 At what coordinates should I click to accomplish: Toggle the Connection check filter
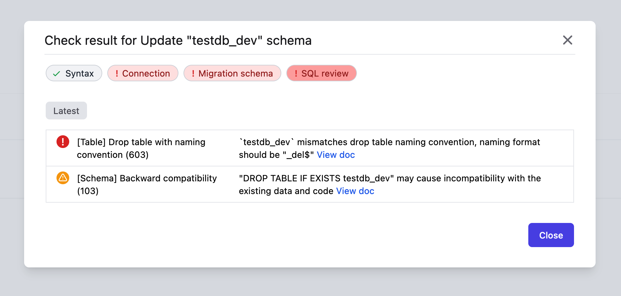143,73
